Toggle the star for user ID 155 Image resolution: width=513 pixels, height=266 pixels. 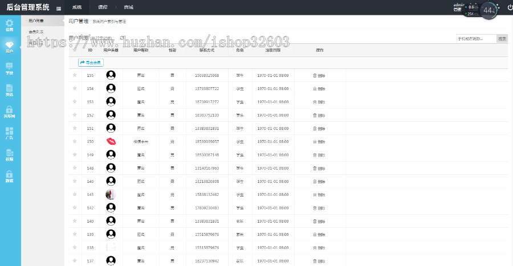click(x=74, y=75)
